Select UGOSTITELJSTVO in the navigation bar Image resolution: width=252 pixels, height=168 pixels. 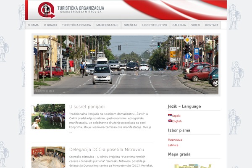155,25
